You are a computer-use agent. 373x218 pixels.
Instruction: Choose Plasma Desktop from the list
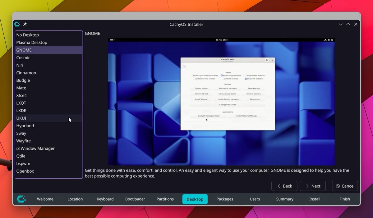point(49,43)
